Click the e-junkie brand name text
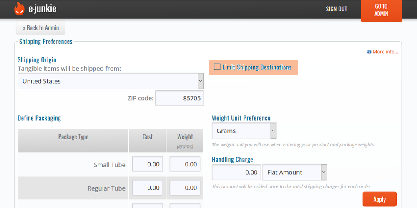 [x=43, y=9]
